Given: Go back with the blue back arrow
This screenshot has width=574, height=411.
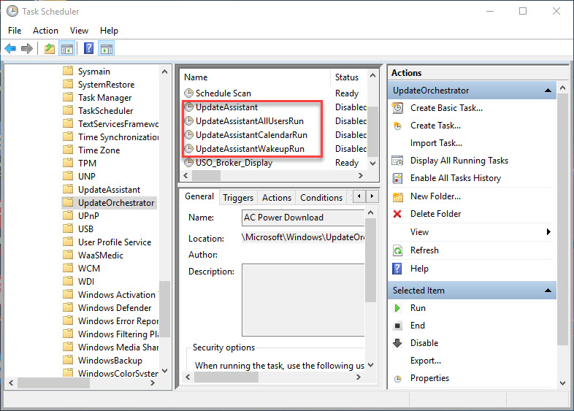Looking at the screenshot, I should (x=10, y=48).
